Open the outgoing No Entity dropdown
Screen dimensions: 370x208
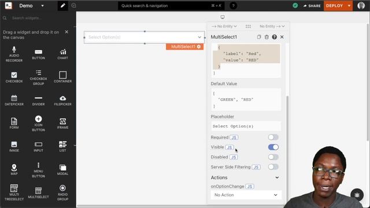coord(272,26)
